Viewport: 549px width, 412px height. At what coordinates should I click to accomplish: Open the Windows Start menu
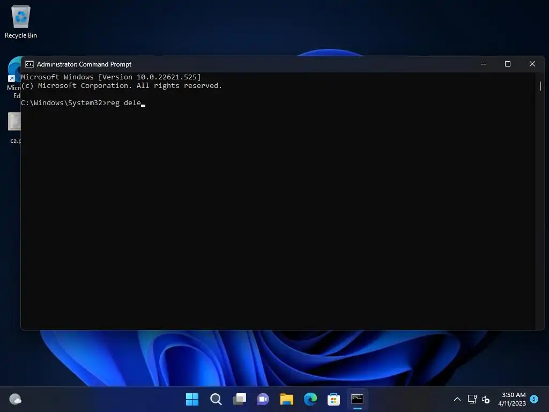coord(192,399)
